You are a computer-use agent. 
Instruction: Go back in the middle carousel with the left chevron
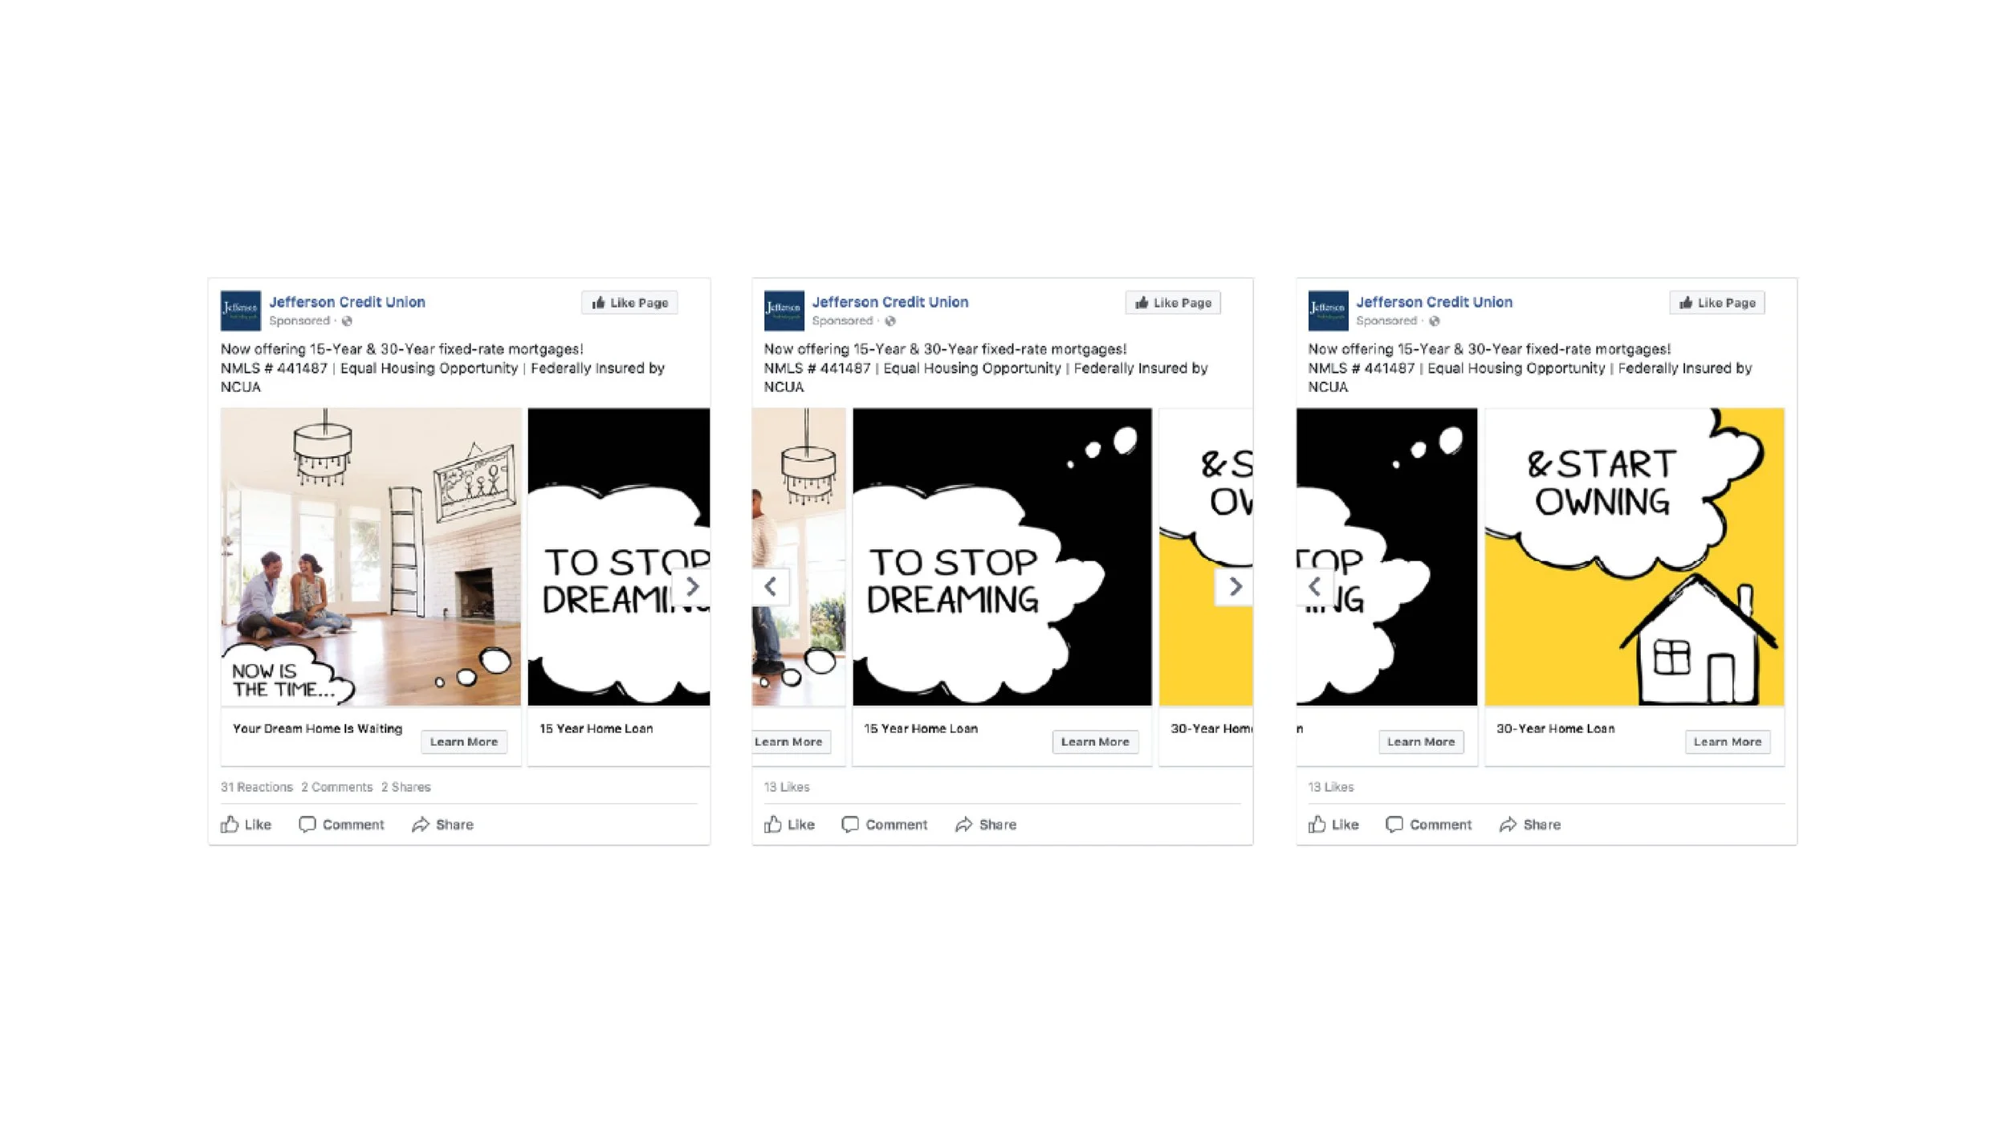click(771, 587)
